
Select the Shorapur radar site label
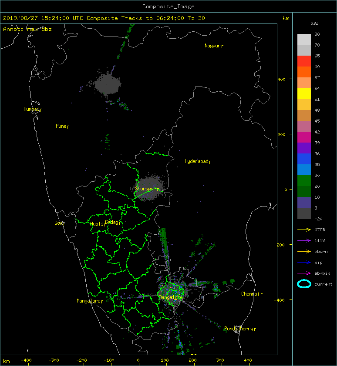[145, 189]
